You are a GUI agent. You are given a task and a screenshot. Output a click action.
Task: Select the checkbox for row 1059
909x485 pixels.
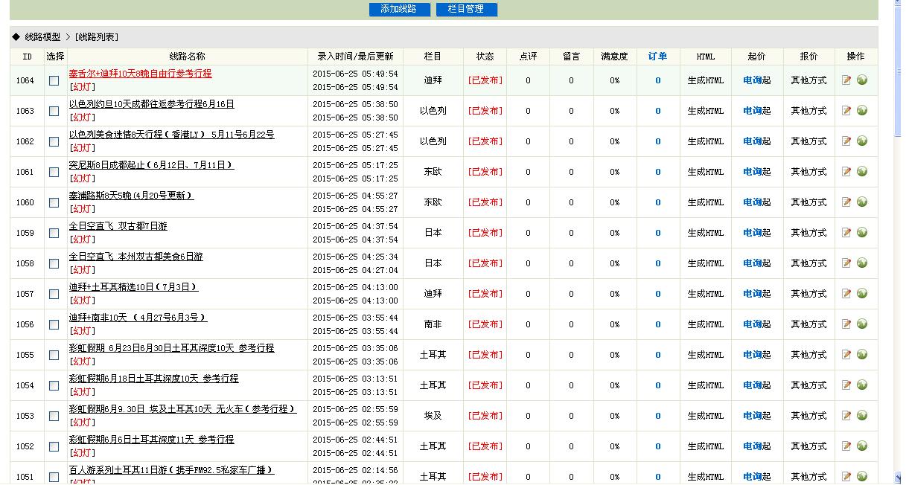(54, 233)
